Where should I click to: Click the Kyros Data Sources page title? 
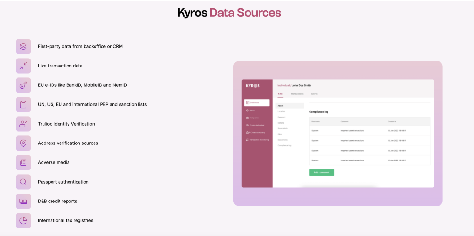(229, 13)
